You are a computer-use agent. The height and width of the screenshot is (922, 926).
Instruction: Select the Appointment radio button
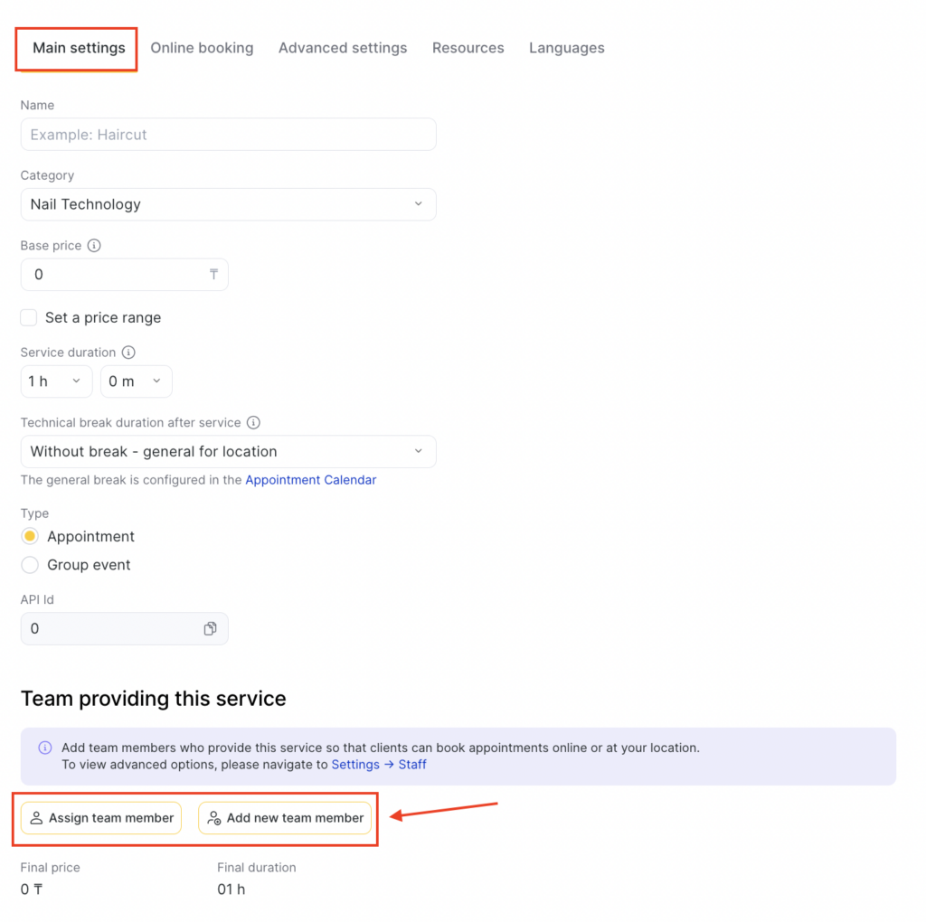[x=30, y=537]
